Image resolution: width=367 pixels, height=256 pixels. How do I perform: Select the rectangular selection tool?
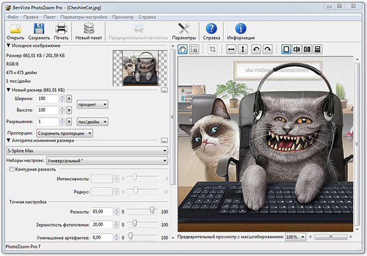(194, 49)
